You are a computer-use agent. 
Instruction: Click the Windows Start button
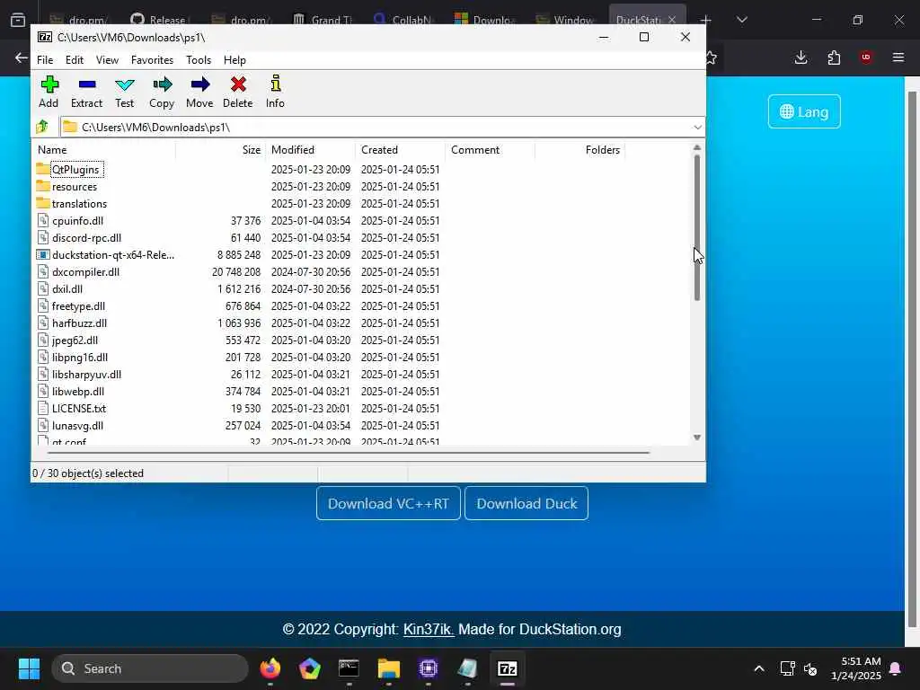pyautogui.click(x=29, y=668)
